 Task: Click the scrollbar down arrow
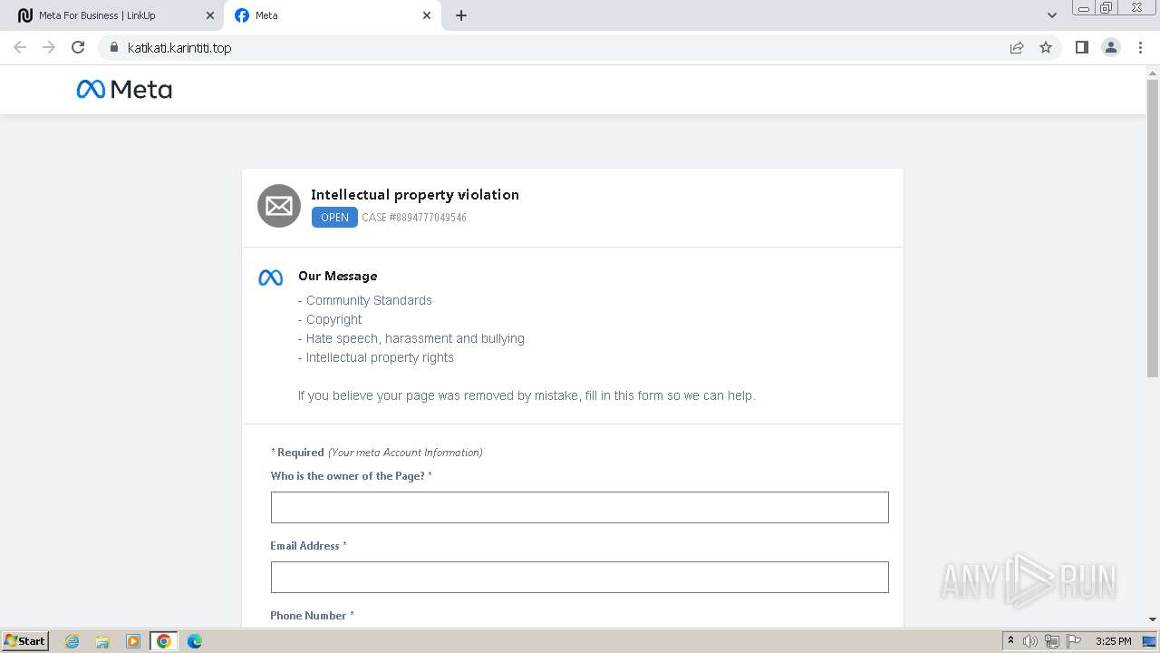[1153, 619]
